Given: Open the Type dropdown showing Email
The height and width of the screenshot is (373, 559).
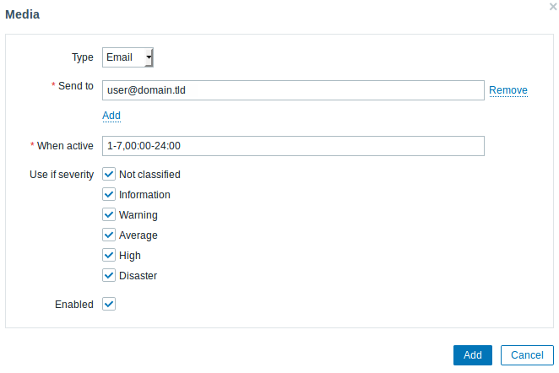Looking at the screenshot, I should (x=128, y=57).
